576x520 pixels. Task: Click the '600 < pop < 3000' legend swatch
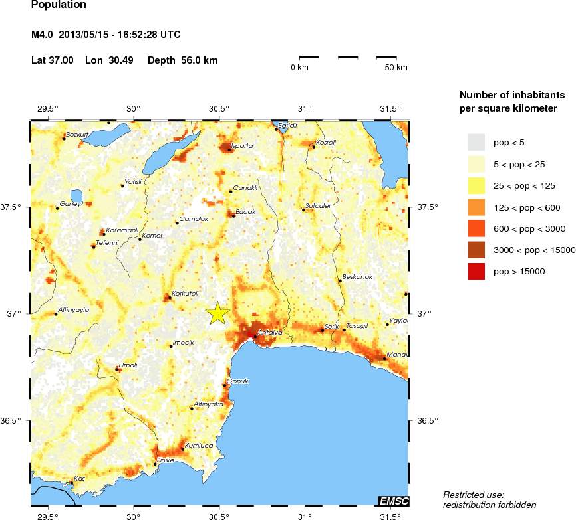[476, 228]
